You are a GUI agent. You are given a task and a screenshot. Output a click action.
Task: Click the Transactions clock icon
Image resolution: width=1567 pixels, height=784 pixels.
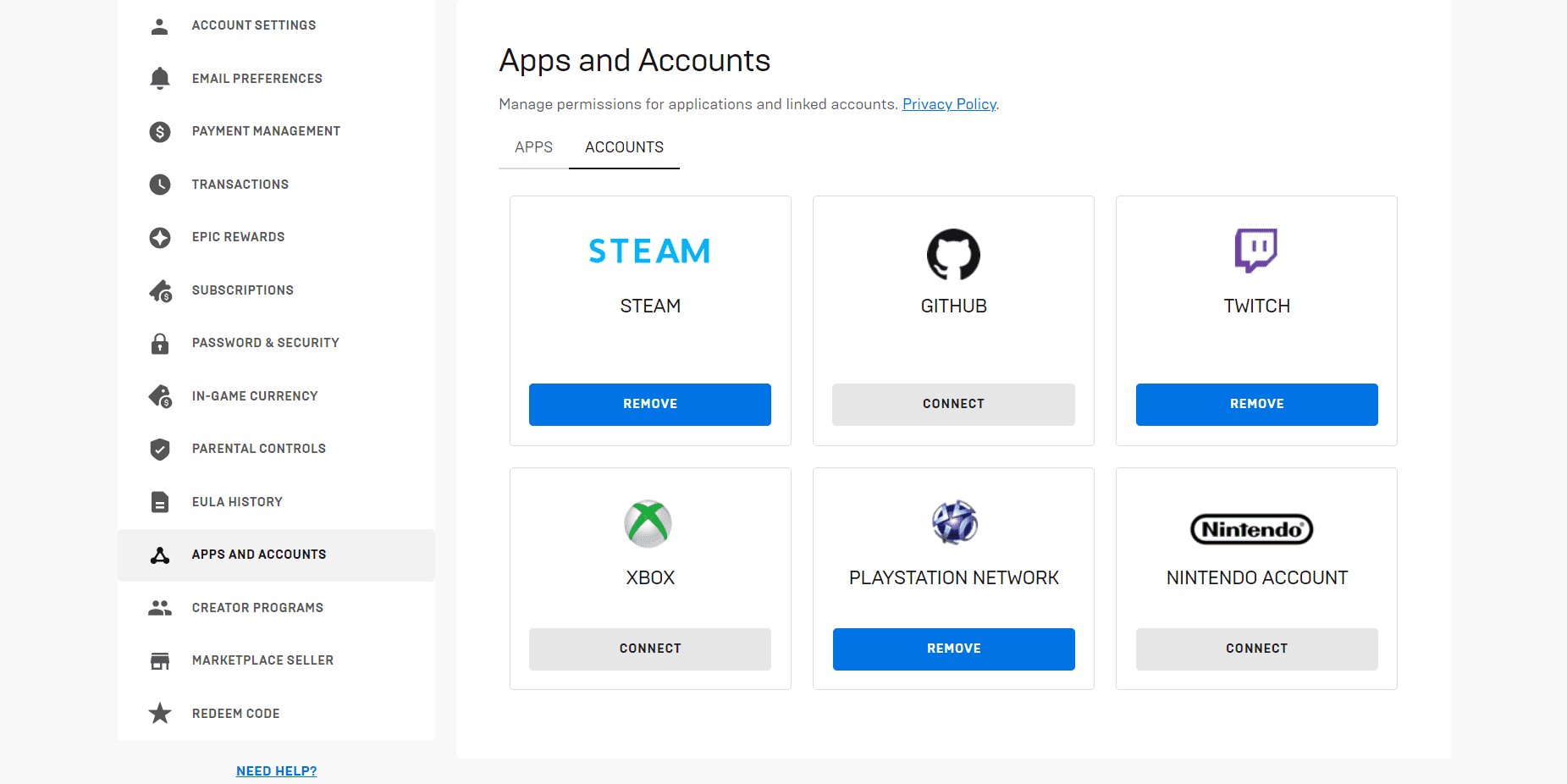click(160, 184)
